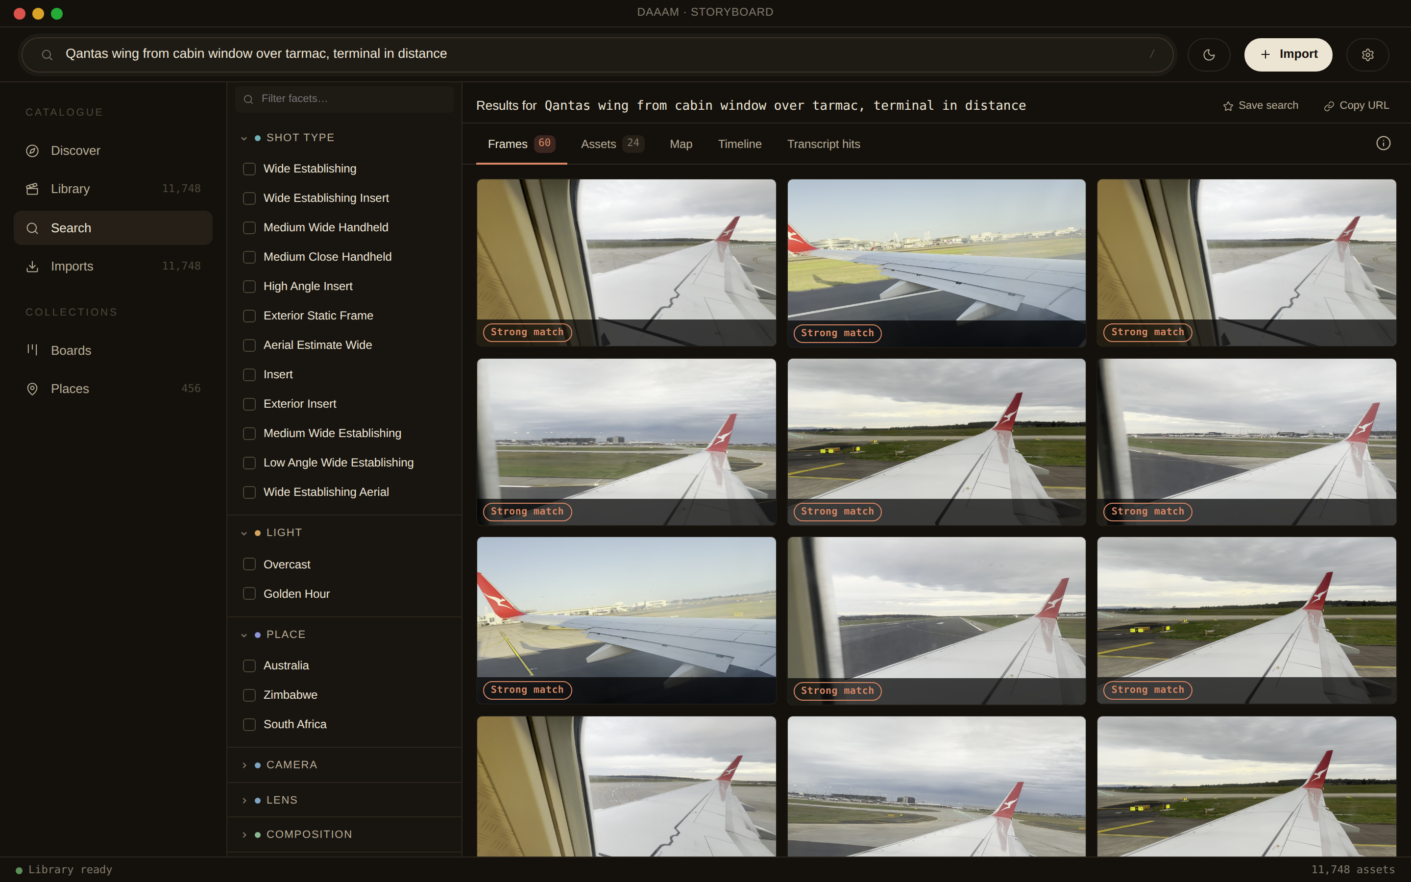
Task: Open the Timeline tab
Action: [x=739, y=144]
